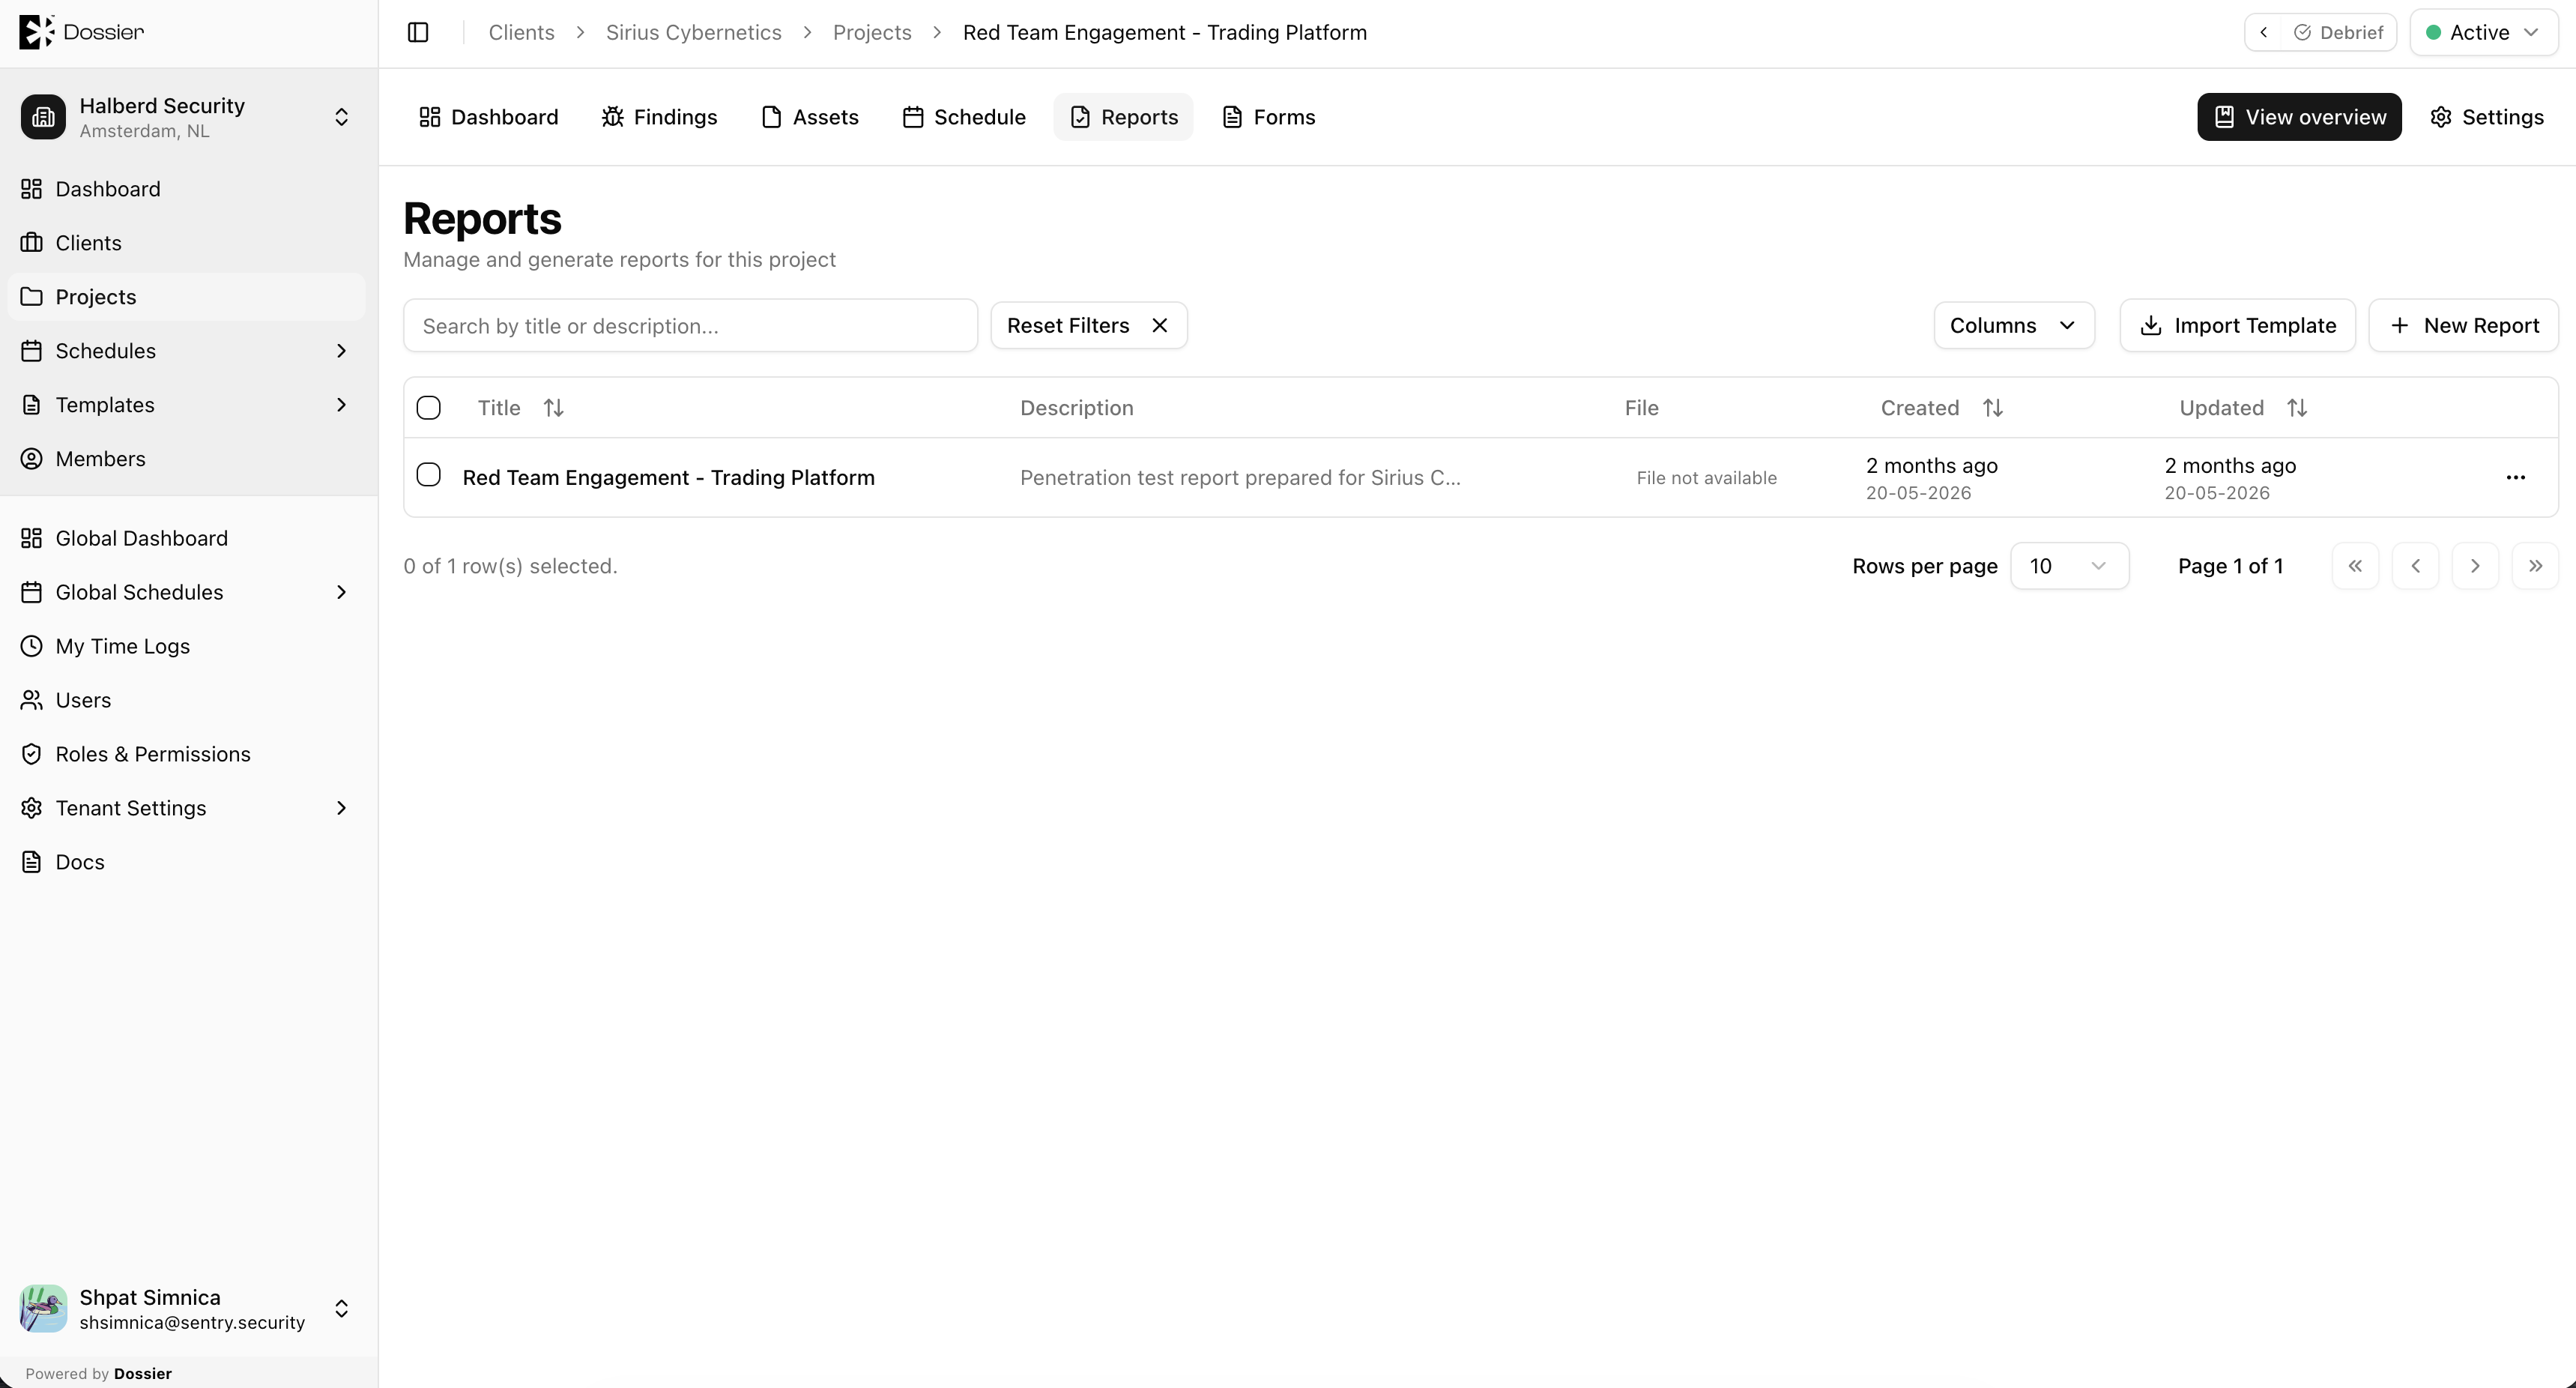Toggle the sidebar panel icon
Image resolution: width=2576 pixels, height=1388 pixels.
pyautogui.click(x=418, y=33)
